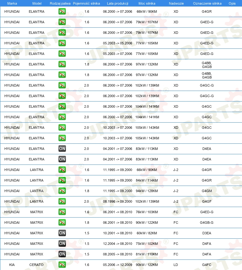Click the D3EA engine code
The width and height of the screenshot is (242, 270).
click(x=207, y=233)
